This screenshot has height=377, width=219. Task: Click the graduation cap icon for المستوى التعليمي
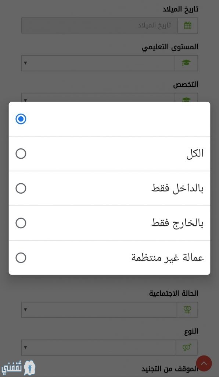click(x=186, y=63)
